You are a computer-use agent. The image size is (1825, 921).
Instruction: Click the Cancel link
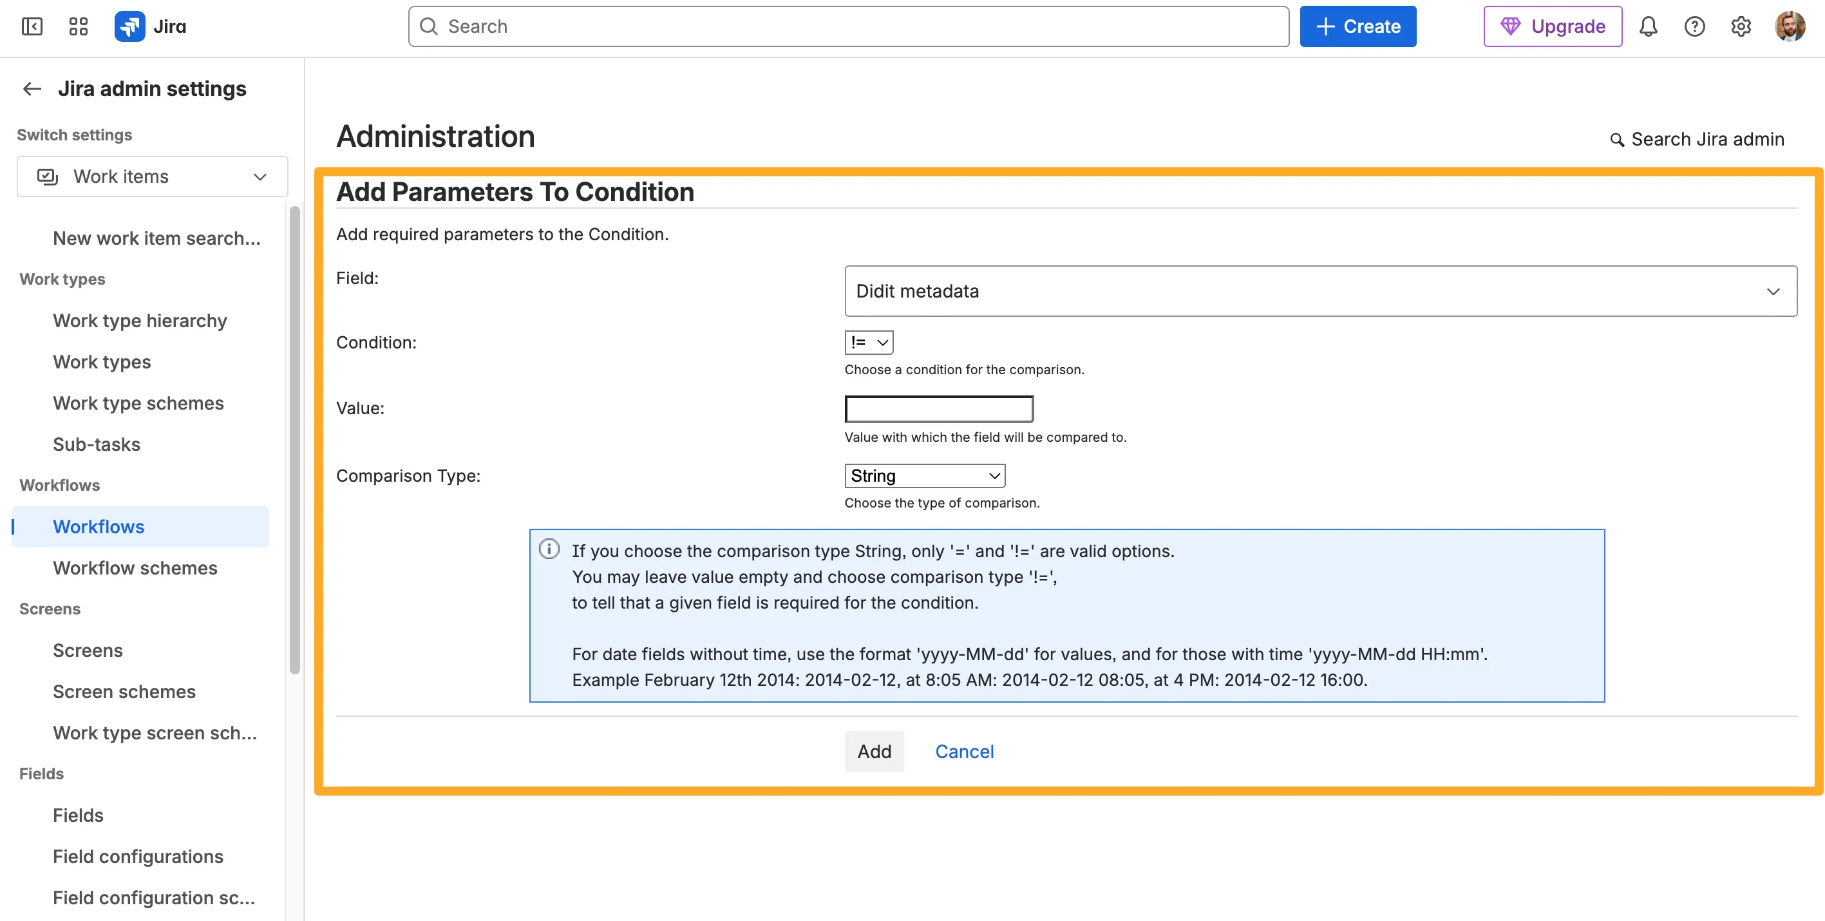pyautogui.click(x=964, y=751)
